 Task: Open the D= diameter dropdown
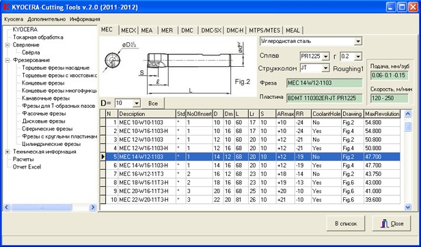137,103
